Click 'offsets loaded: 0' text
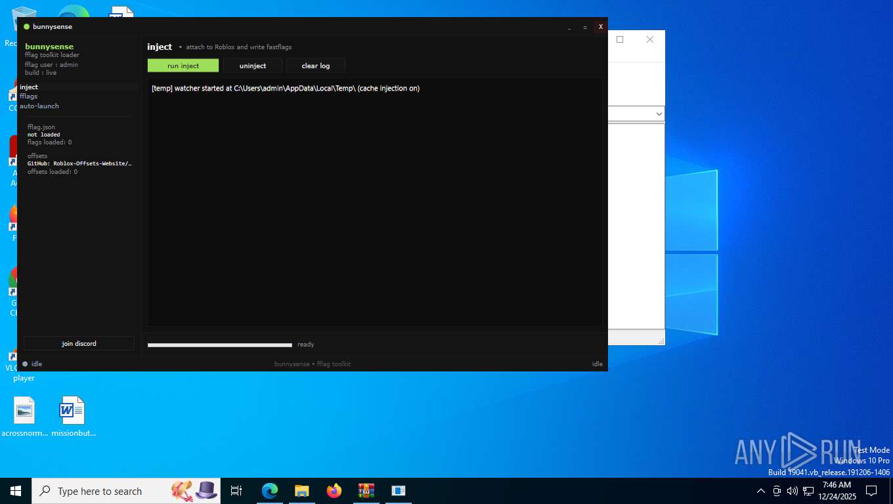Viewport: 893px width, 504px height. pyautogui.click(x=52, y=172)
